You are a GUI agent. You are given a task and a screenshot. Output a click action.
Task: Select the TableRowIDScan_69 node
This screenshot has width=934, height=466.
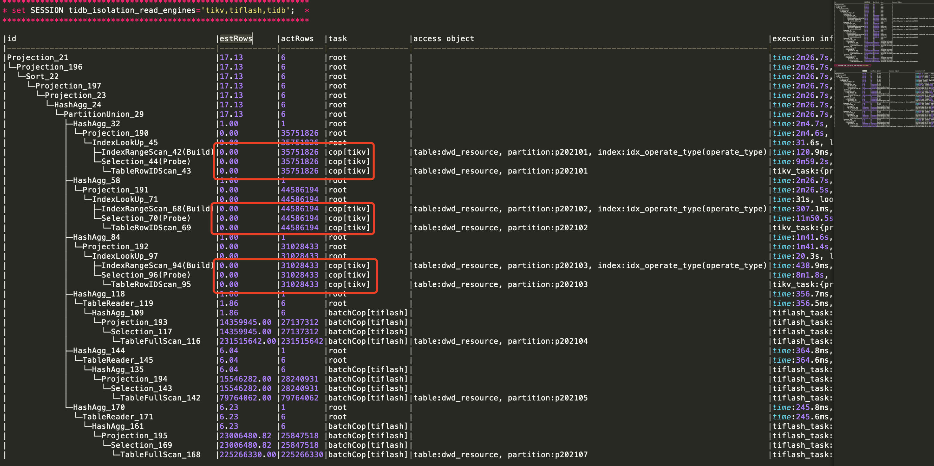click(150, 228)
